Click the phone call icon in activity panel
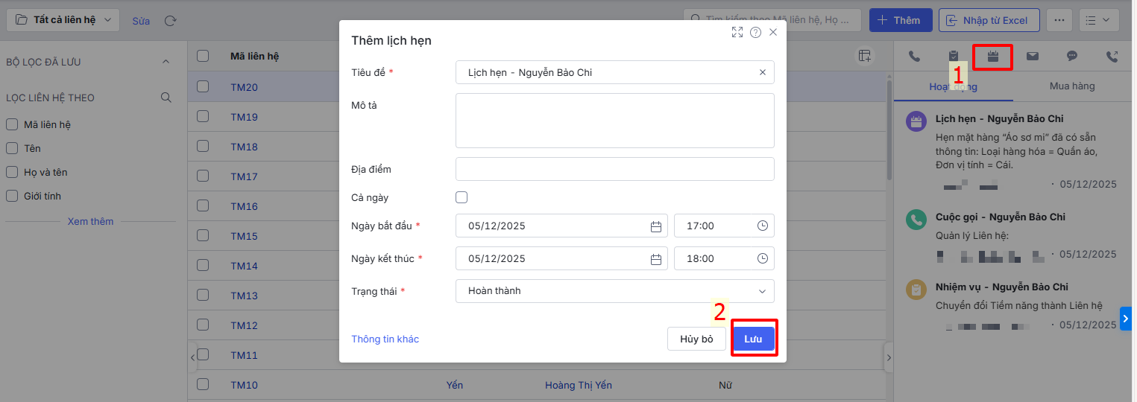This screenshot has height=402, width=1137. [914, 57]
